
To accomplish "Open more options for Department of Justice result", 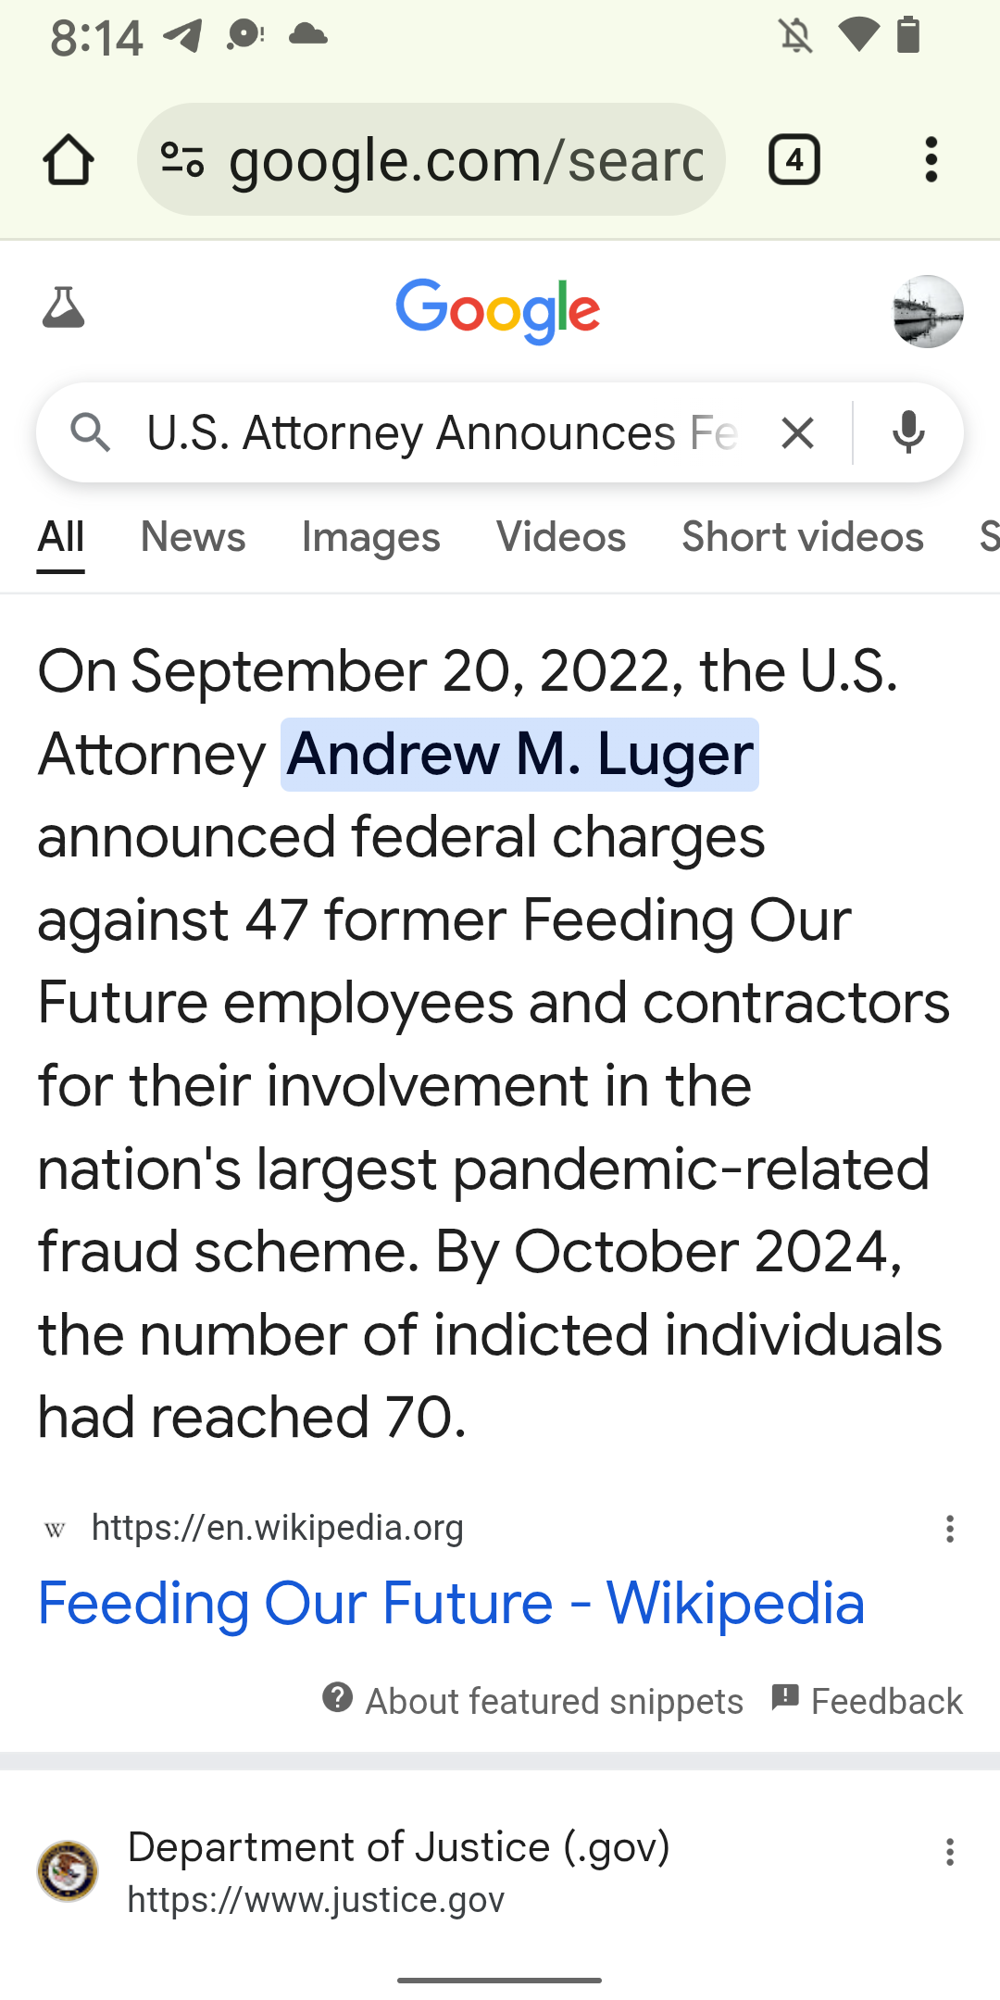I will (949, 1852).
